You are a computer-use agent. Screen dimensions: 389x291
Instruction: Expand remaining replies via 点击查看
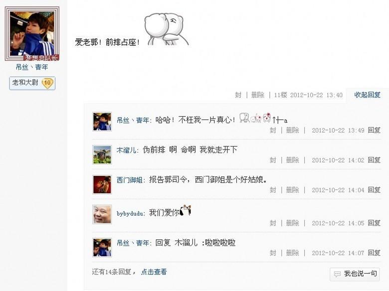click(x=154, y=272)
